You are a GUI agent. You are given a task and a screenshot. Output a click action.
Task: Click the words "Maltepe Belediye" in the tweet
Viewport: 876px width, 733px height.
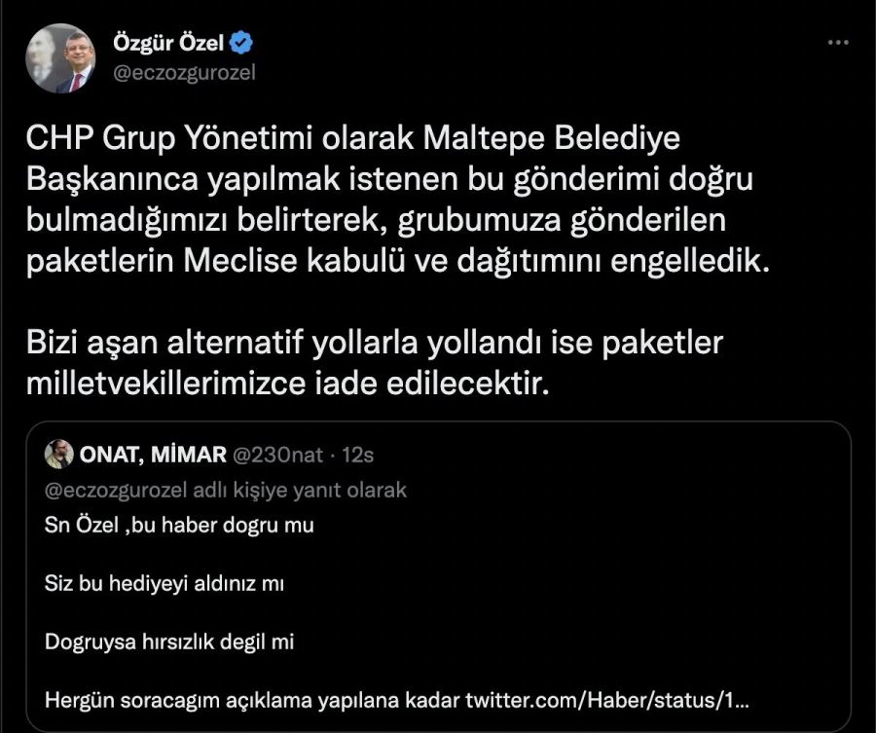point(552,139)
